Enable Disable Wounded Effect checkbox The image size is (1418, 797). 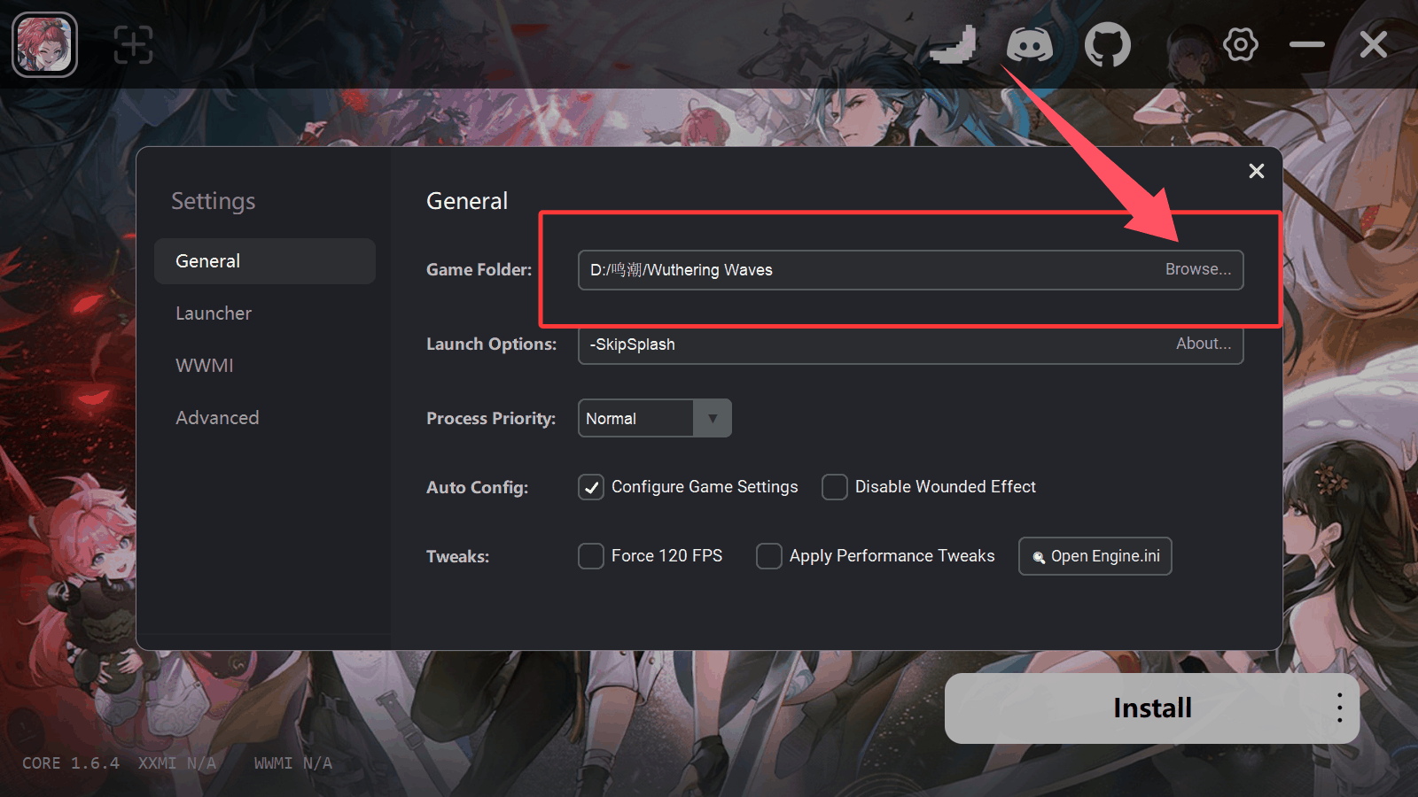coord(835,487)
